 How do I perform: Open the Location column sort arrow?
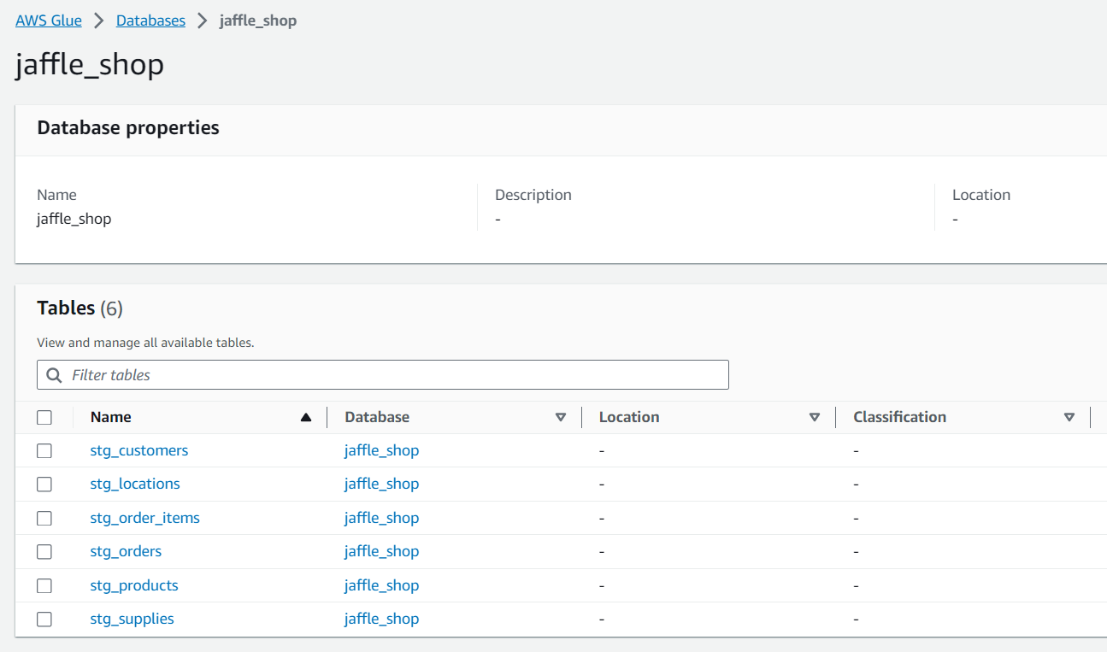pyautogui.click(x=815, y=417)
